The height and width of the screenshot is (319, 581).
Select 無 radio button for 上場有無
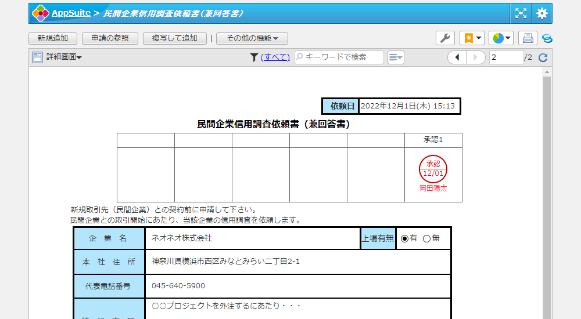point(426,238)
